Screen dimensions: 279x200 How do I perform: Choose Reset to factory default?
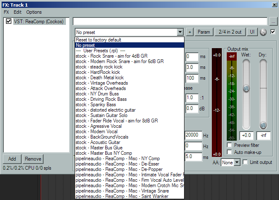click(x=129, y=40)
